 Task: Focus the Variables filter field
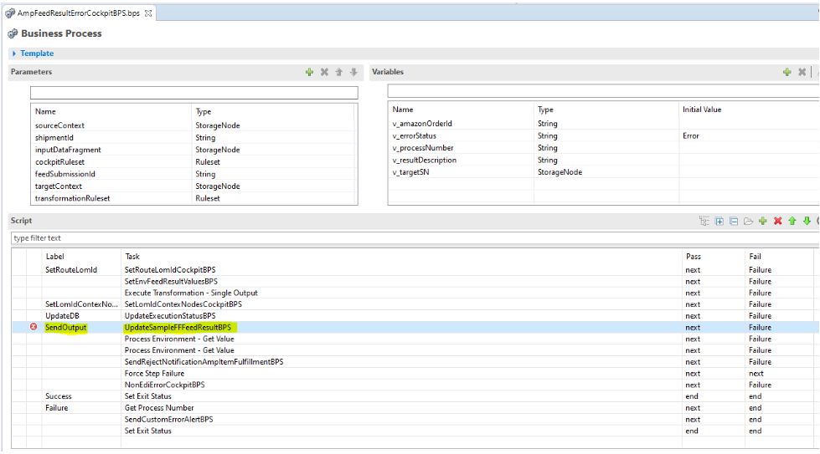click(x=604, y=91)
